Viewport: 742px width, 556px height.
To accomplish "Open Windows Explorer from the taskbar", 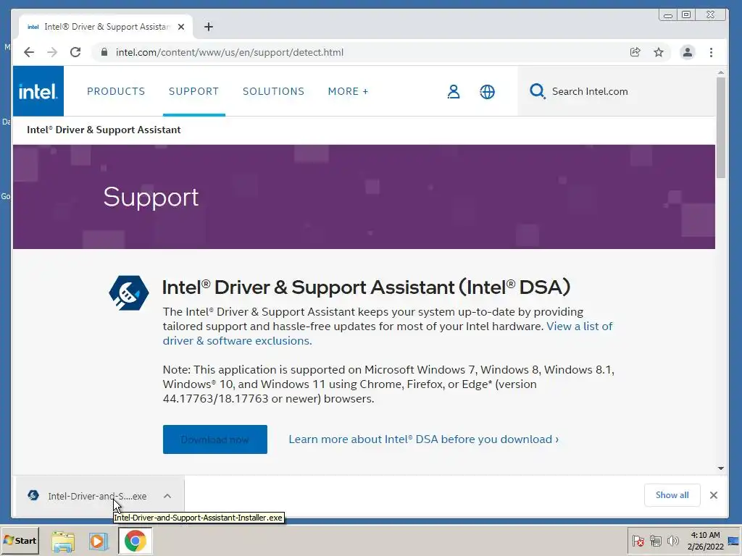I will [x=63, y=541].
